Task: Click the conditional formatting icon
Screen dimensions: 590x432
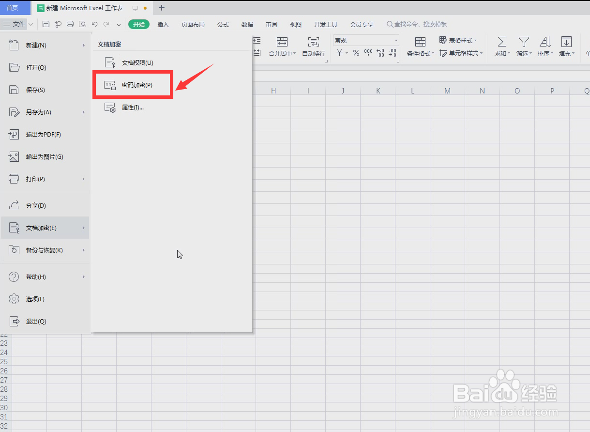Action: [x=421, y=42]
